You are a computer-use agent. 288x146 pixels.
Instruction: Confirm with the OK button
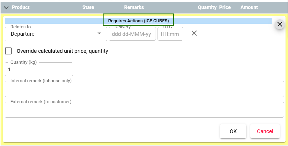[233, 131]
